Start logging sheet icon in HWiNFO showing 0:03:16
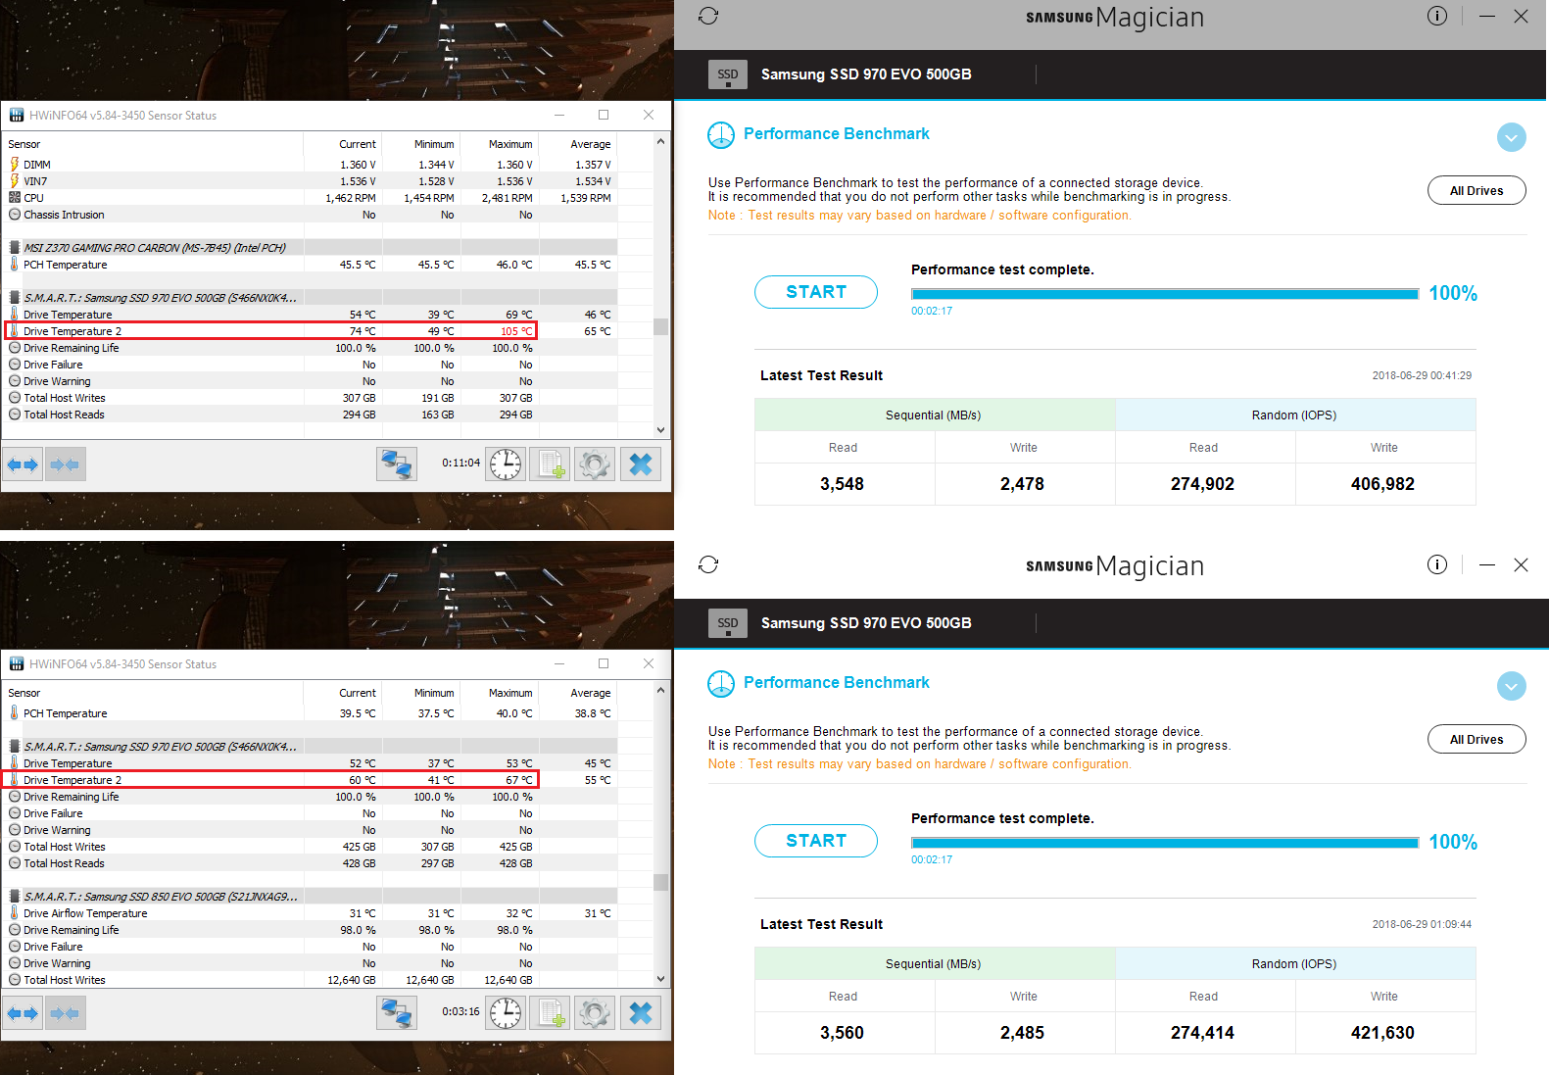Viewport: 1549px width, 1075px height. click(x=550, y=1013)
